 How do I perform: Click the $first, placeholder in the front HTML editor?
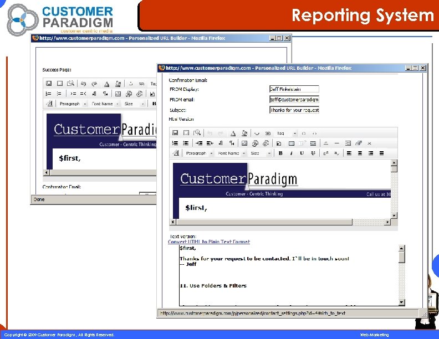196,208
